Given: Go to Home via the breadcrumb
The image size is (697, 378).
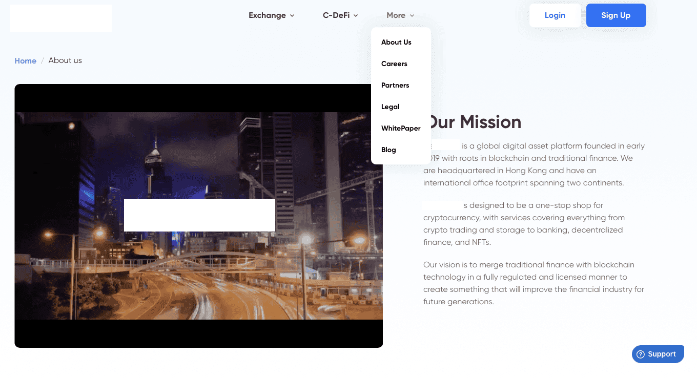Looking at the screenshot, I should [x=25, y=60].
